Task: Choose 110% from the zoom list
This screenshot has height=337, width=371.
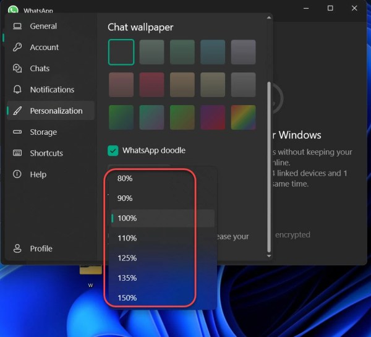Action: (x=163, y=238)
